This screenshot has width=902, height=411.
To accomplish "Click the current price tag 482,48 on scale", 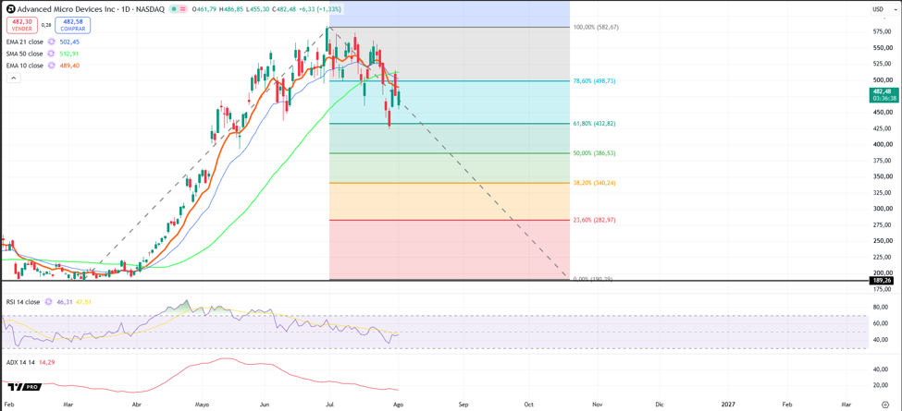I will pos(884,94).
